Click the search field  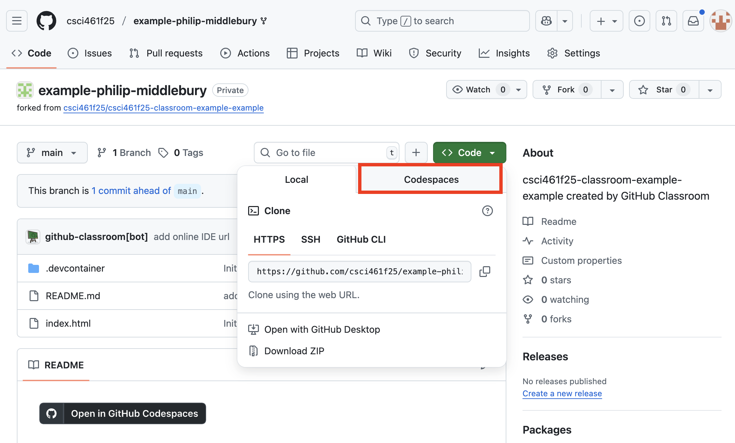[442, 21]
